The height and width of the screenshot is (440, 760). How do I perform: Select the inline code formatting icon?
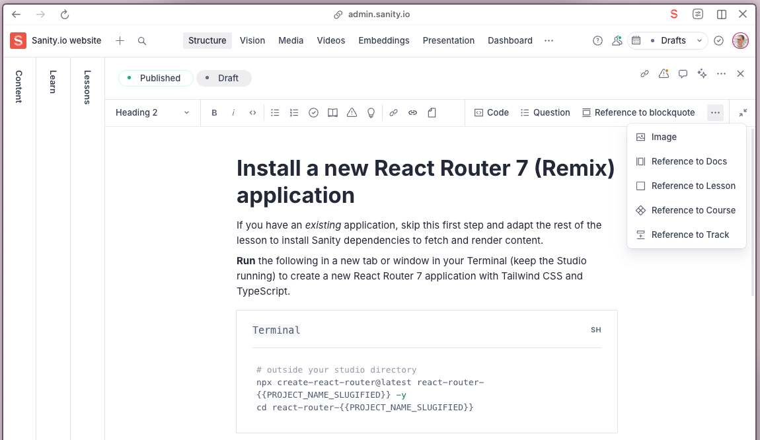pos(252,112)
